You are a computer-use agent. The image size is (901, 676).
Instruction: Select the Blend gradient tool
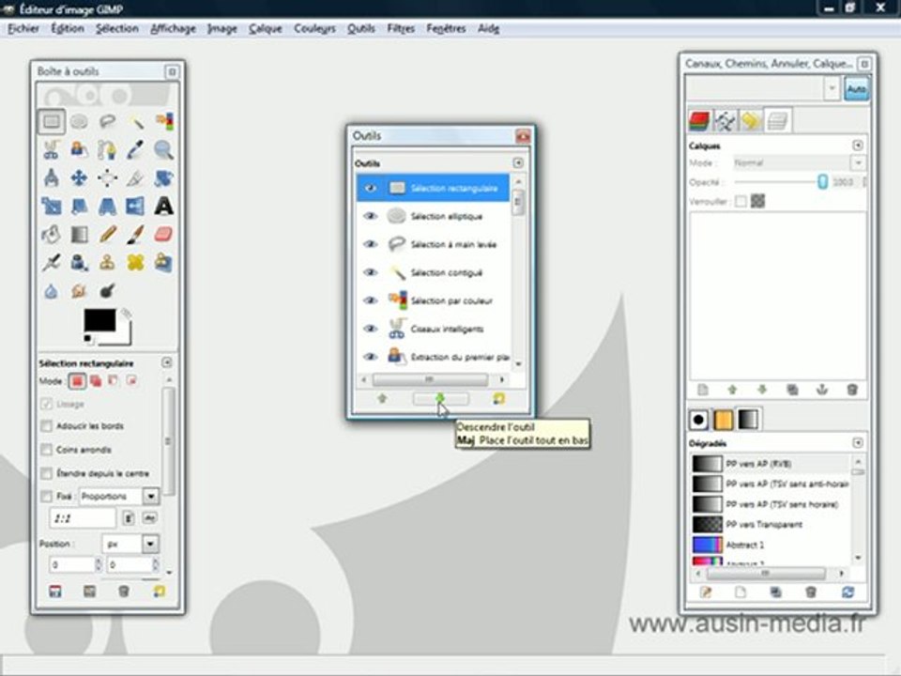point(79,234)
